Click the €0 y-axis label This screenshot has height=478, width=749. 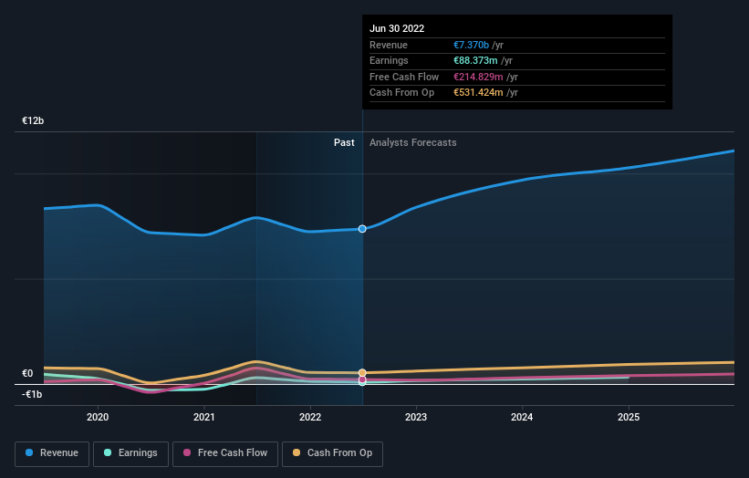[x=27, y=373]
